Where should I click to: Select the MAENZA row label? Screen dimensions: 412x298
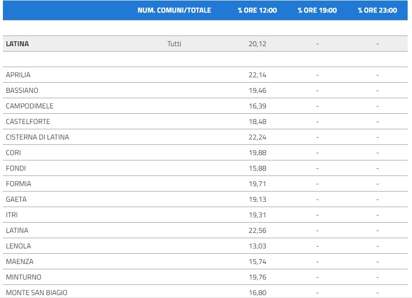click(19, 262)
